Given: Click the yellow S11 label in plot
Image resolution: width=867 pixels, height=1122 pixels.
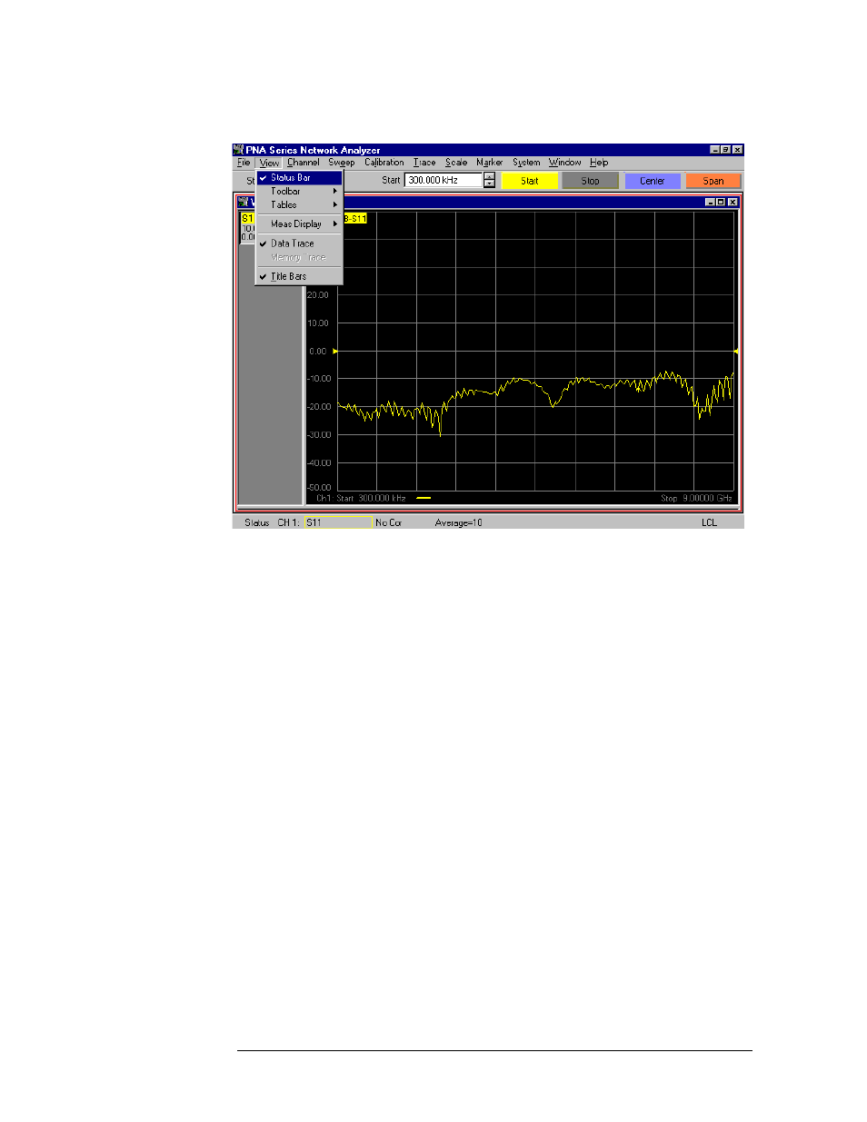Looking at the screenshot, I should pyautogui.click(x=355, y=219).
